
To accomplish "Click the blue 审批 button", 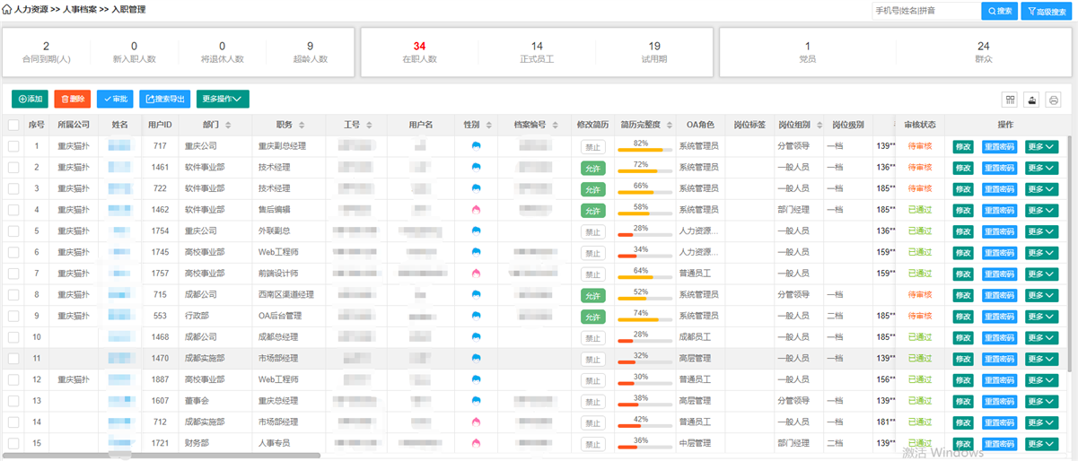I will [x=115, y=99].
